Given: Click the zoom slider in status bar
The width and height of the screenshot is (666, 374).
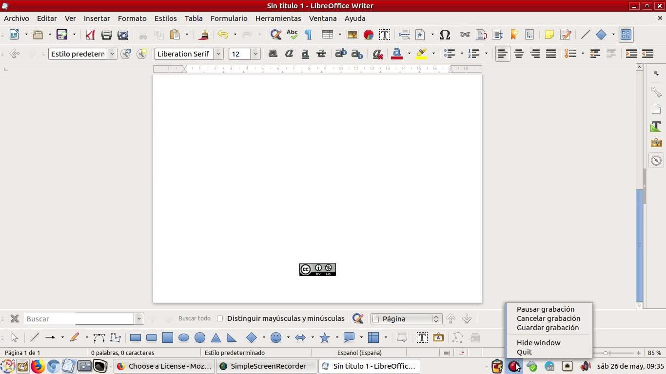Looking at the screenshot, I should (606, 353).
